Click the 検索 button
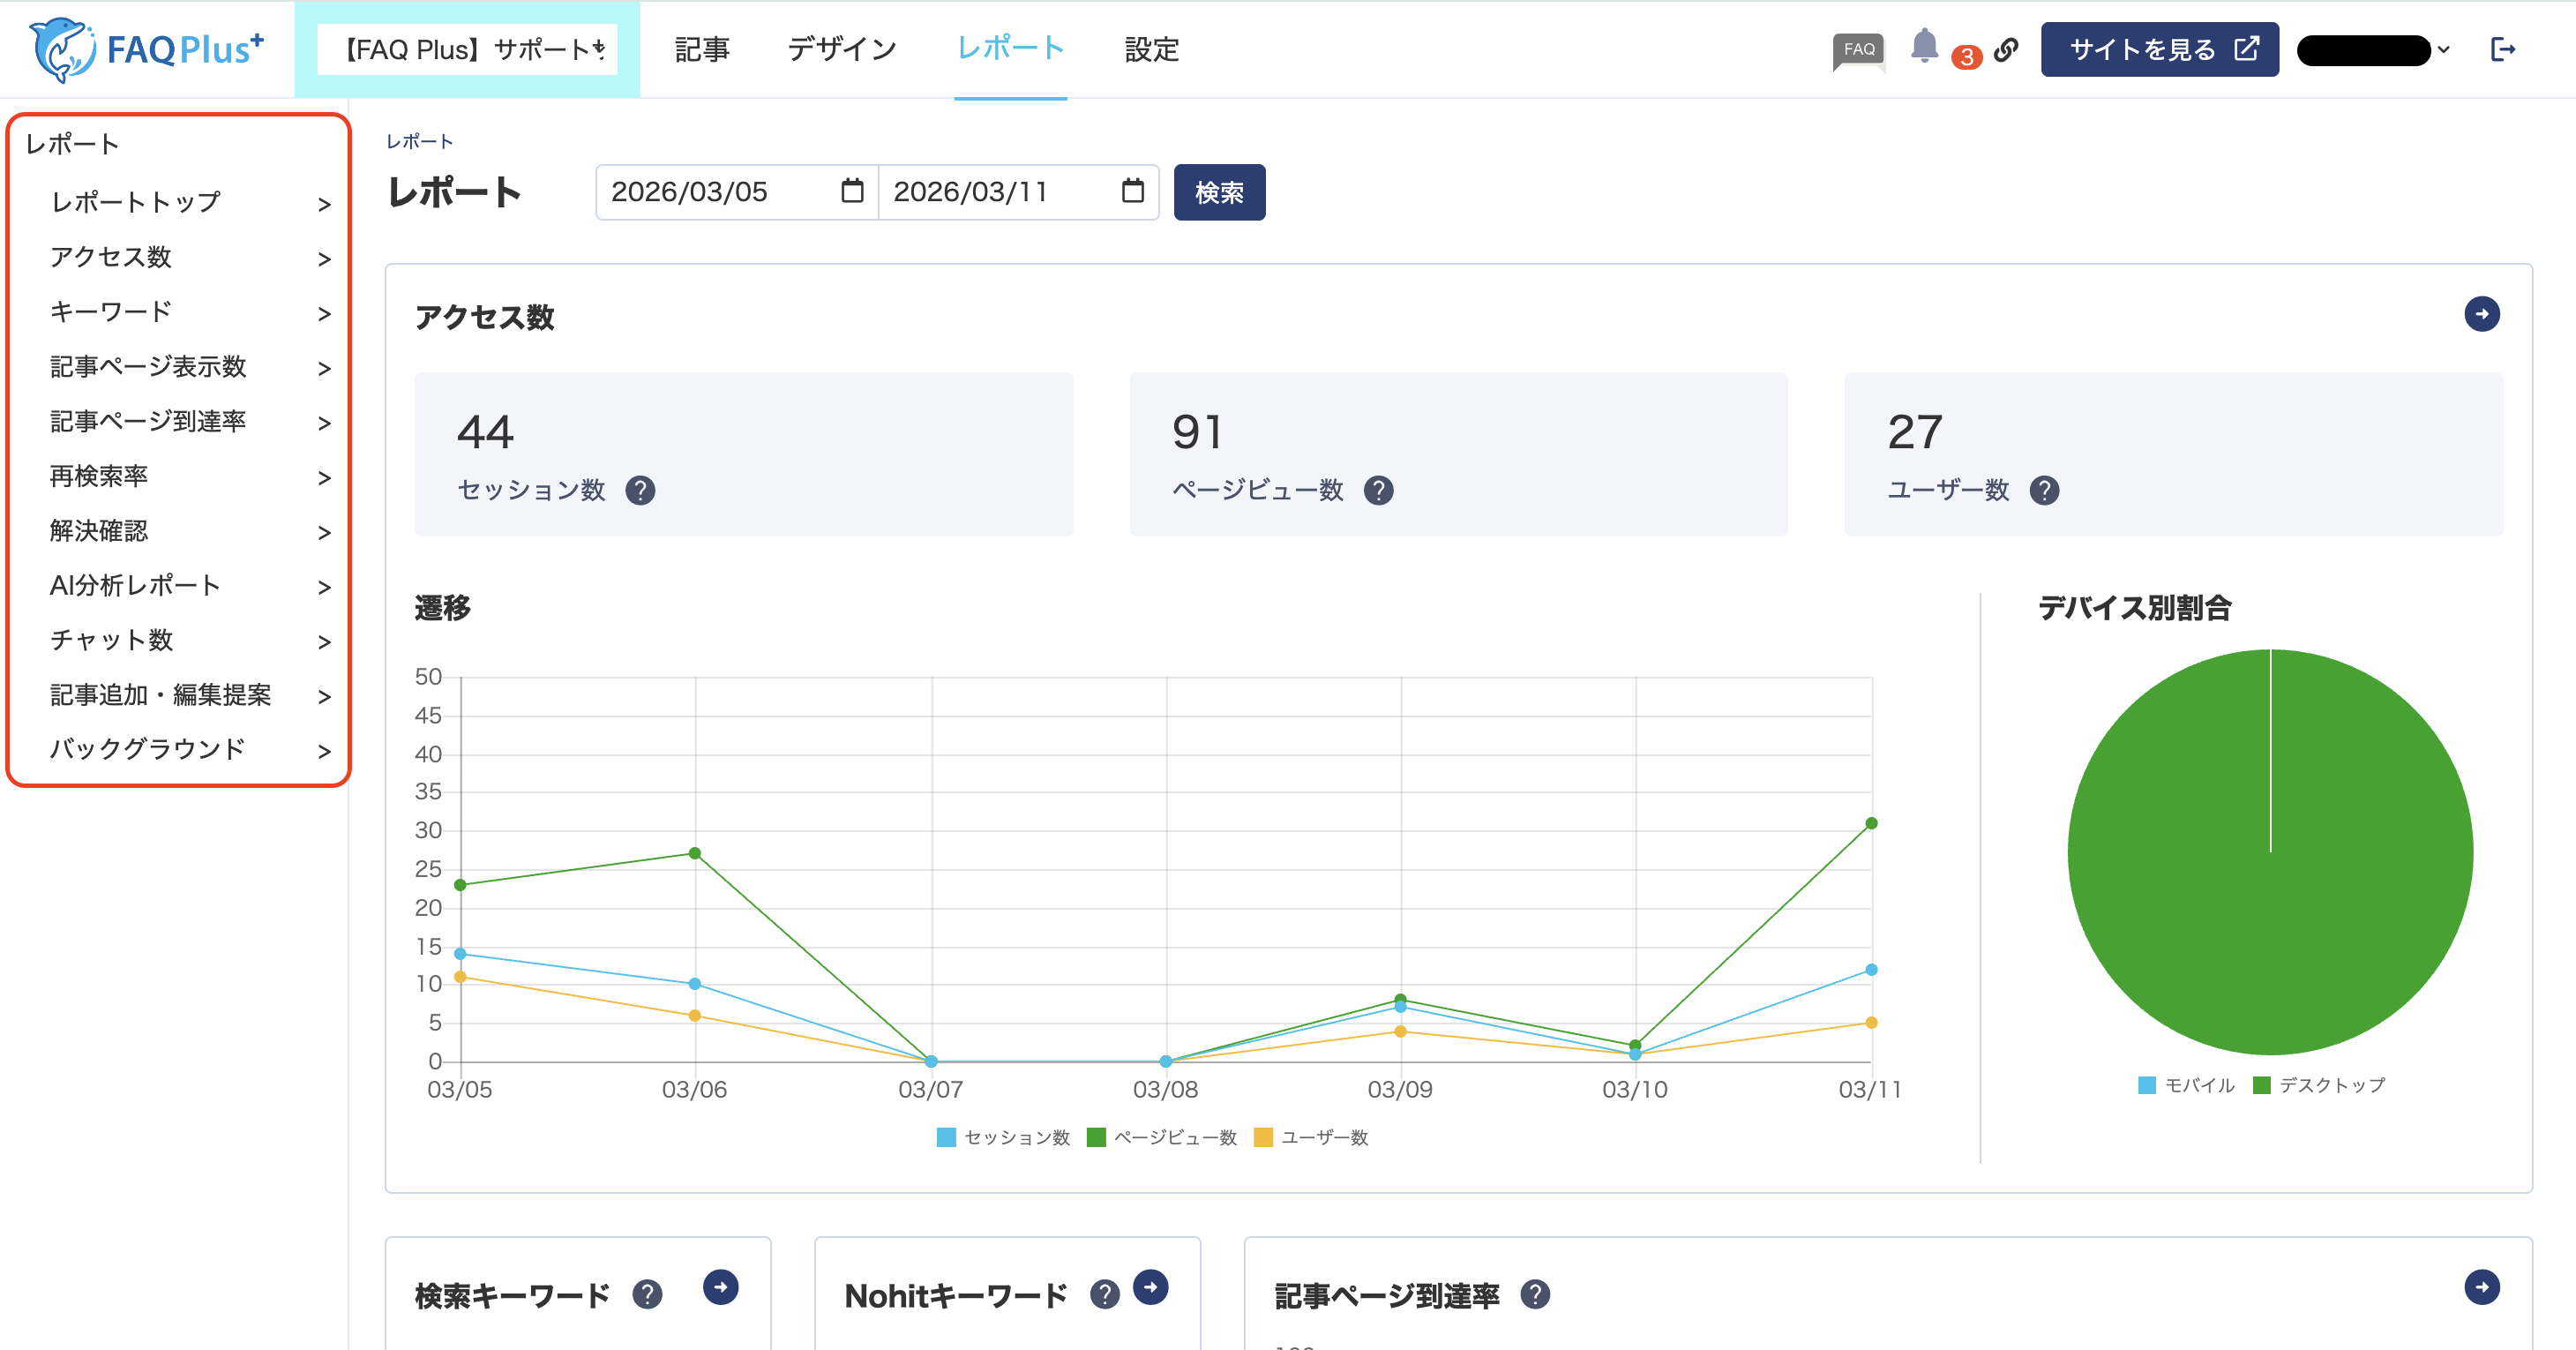2576x1350 pixels. (x=1219, y=192)
